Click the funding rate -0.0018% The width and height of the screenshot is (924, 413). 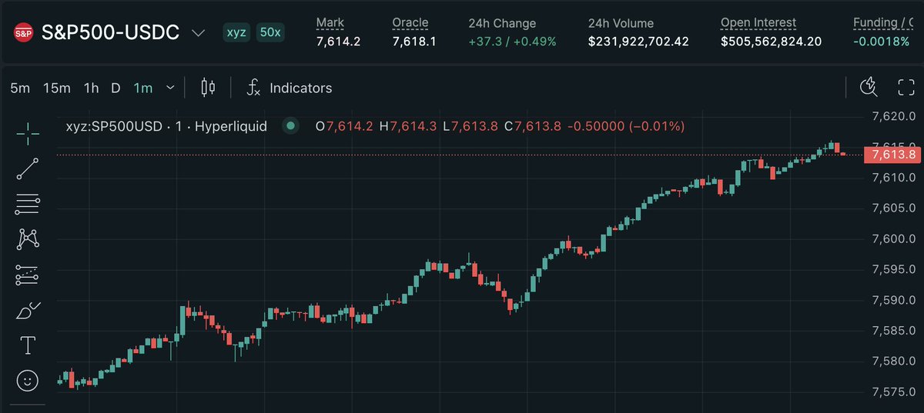click(x=881, y=42)
